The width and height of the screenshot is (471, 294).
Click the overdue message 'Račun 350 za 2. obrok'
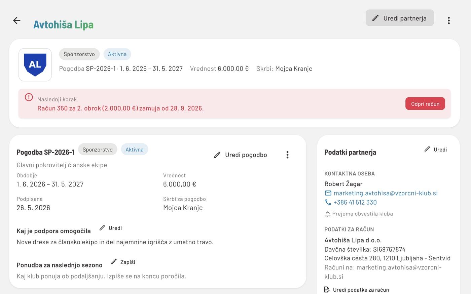tap(120, 108)
